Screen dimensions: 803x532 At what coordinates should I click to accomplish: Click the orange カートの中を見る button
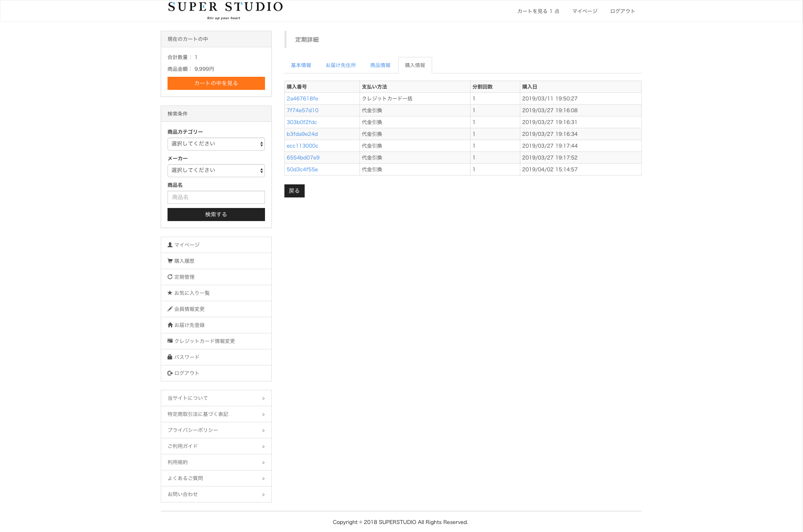coord(216,83)
